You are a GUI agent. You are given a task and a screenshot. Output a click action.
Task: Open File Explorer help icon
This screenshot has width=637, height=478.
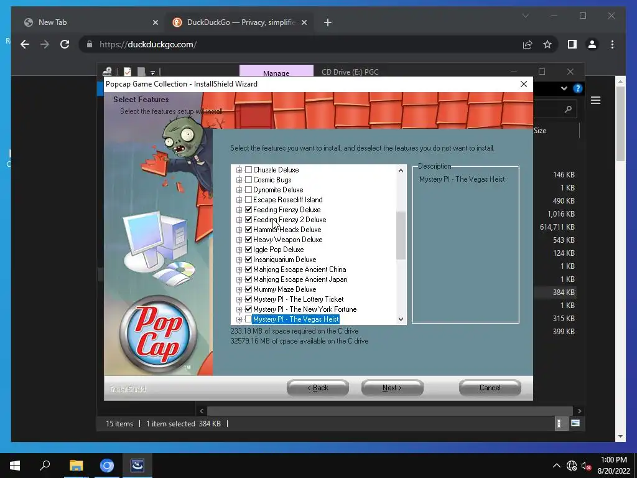tap(577, 88)
